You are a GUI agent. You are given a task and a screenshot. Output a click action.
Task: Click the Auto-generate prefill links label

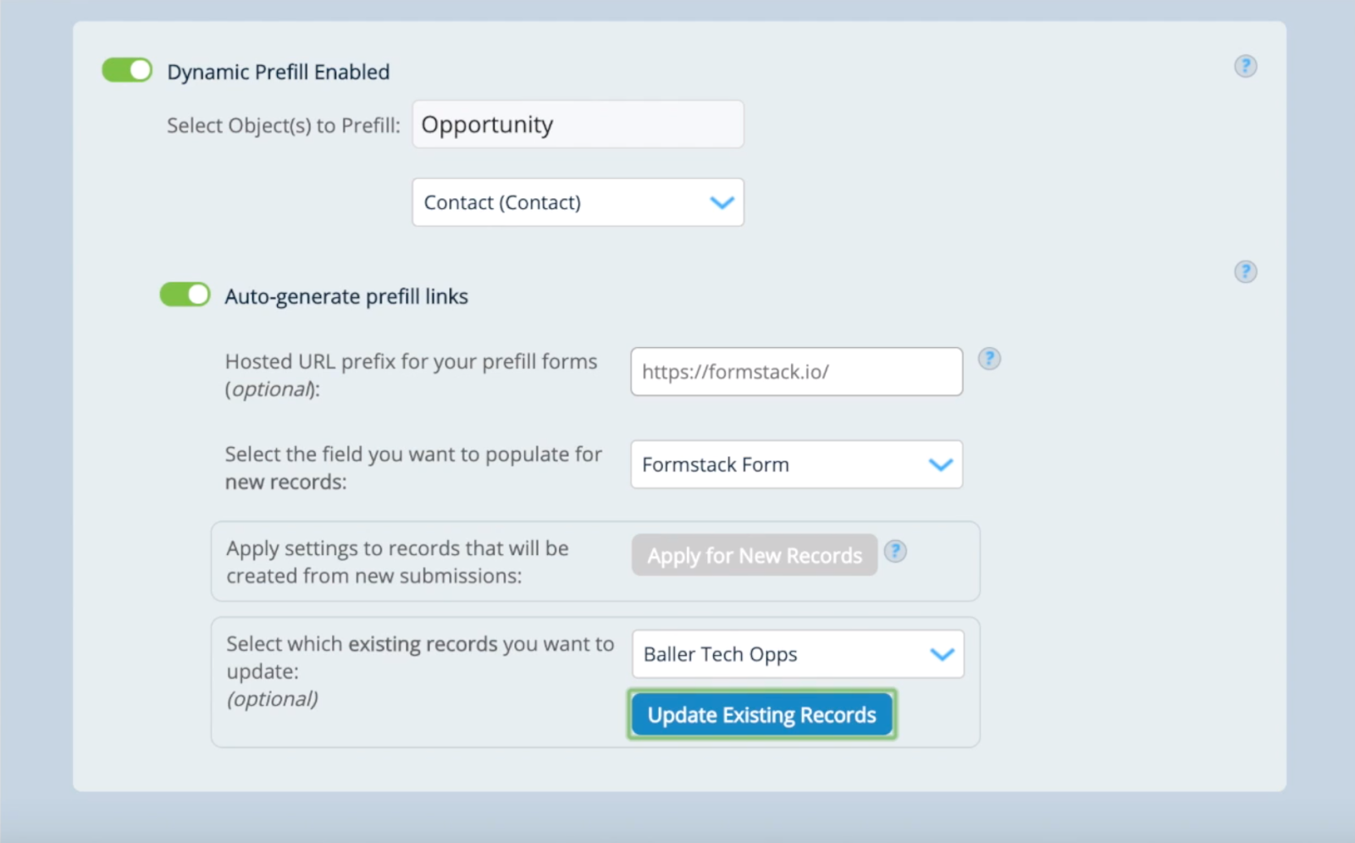click(x=346, y=296)
